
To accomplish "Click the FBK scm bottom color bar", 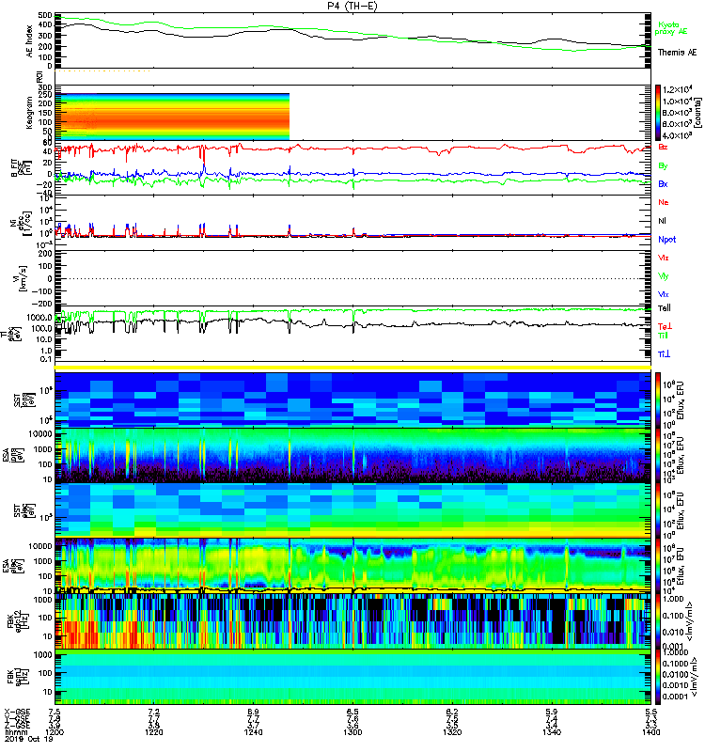I will (x=658, y=677).
